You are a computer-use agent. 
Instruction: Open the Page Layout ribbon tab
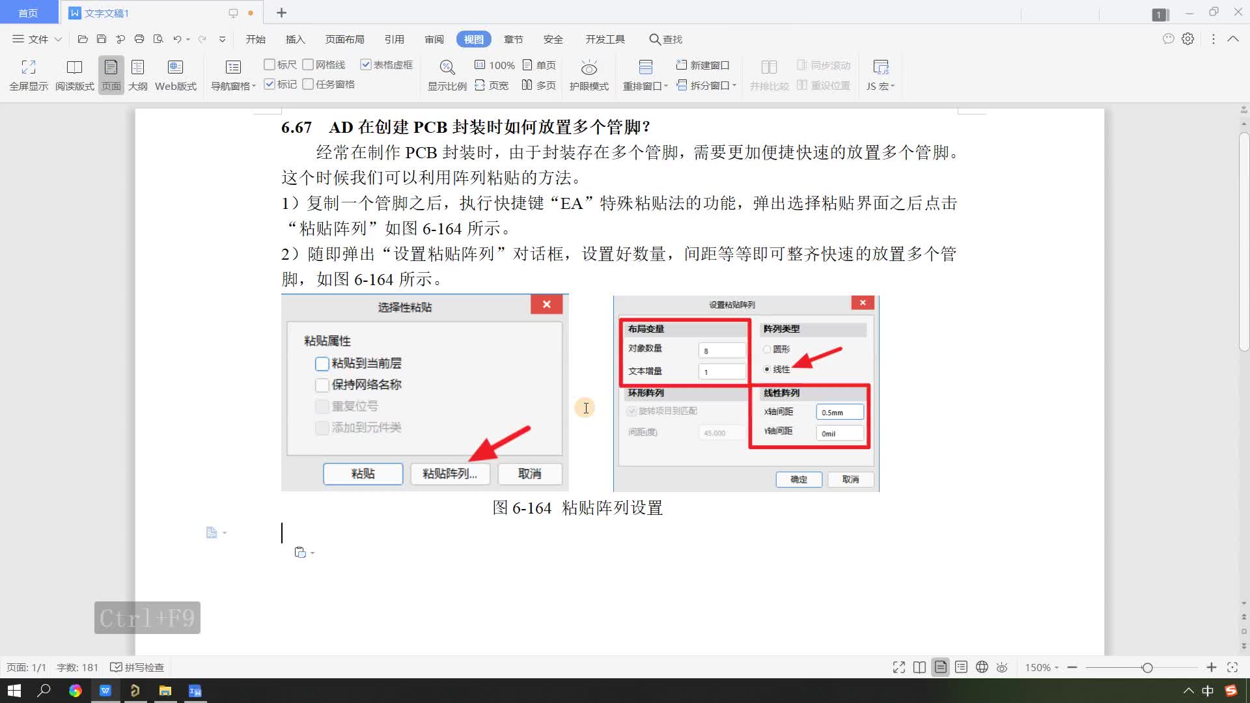click(344, 39)
